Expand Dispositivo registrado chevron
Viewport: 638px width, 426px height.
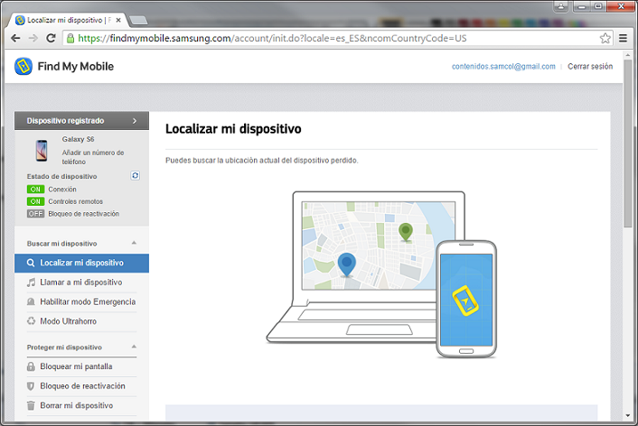pyautogui.click(x=135, y=121)
